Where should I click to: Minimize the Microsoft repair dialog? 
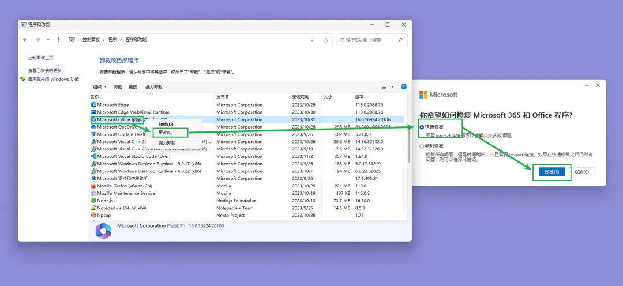click(587, 85)
